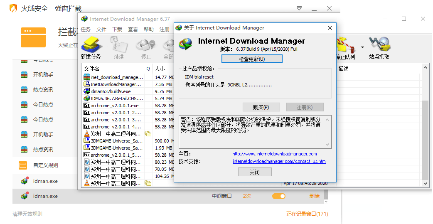Viewport: 433px width, 224px height.
Task: Click the 检查更新(U) button
Action: [x=252, y=59]
